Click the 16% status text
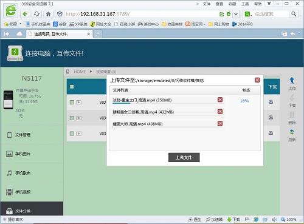Image resolution: width=304 pixels, height=224 pixels. 244,101
